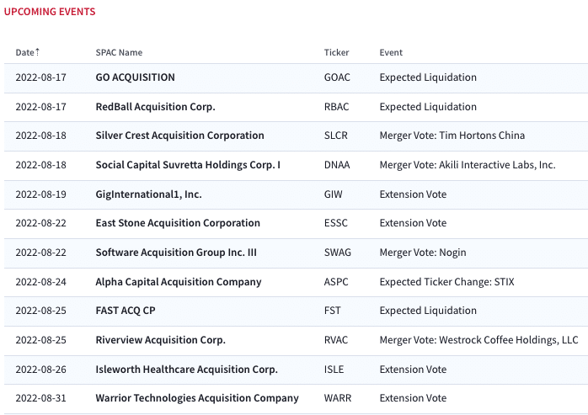Select ticker DNAA

point(337,165)
